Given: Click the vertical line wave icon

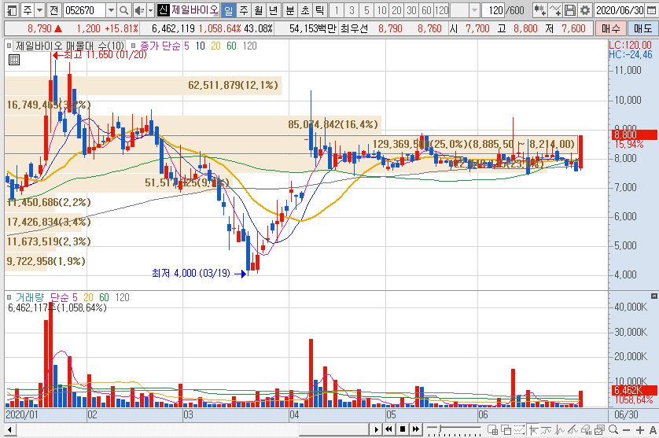Looking at the screenshot, I should (x=559, y=429).
